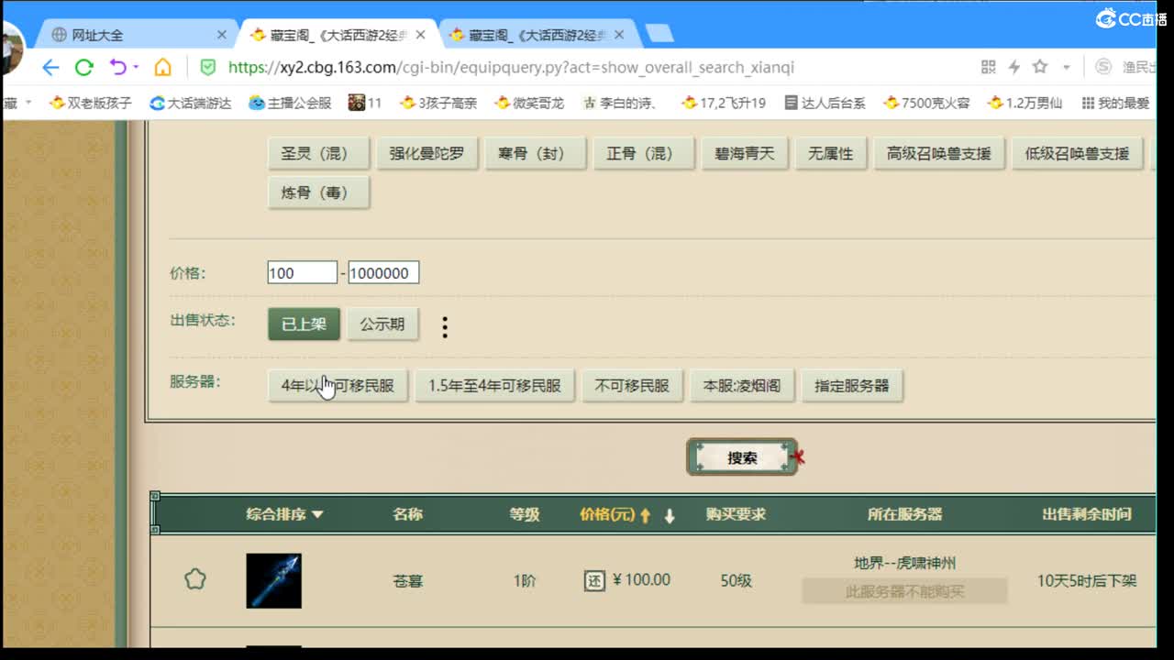
Task: Select the 无属性 attribute filter
Action: [830, 154]
